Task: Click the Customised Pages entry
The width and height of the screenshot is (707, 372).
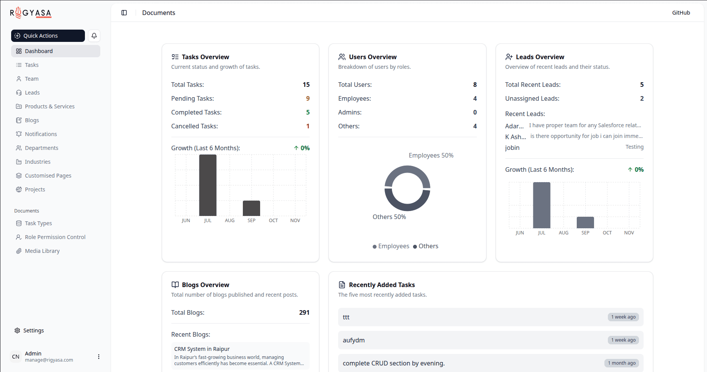Action: [x=48, y=175]
